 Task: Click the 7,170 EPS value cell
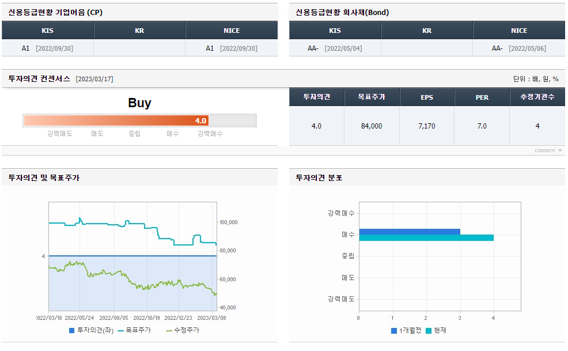(427, 126)
